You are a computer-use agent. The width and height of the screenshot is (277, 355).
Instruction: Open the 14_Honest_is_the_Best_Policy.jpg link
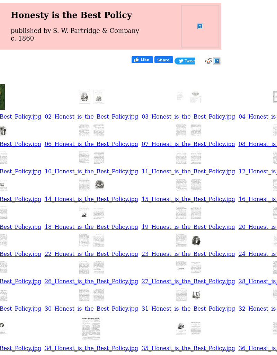pos(91,199)
